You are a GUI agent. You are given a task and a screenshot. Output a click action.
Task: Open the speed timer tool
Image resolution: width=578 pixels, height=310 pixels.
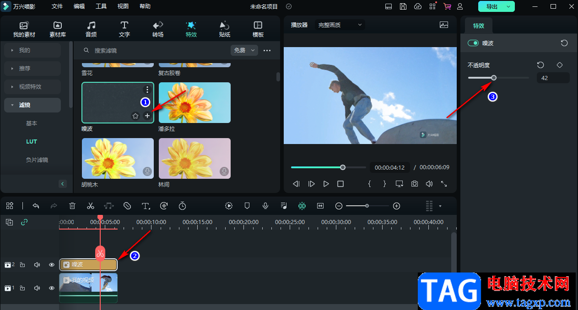[x=182, y=206]
